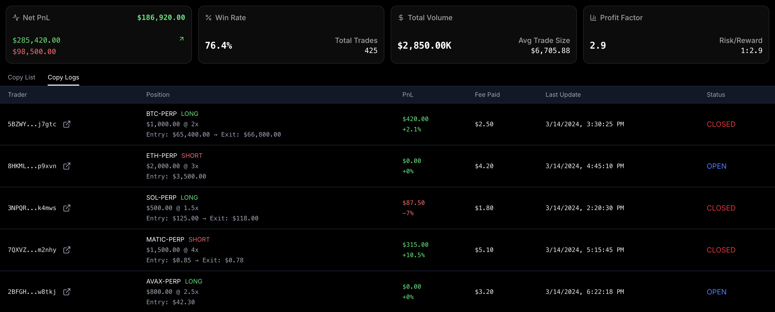The height and width of the screenshot is (312, 775).
Task: Click the Last Update column header
Action: [563, 94]
